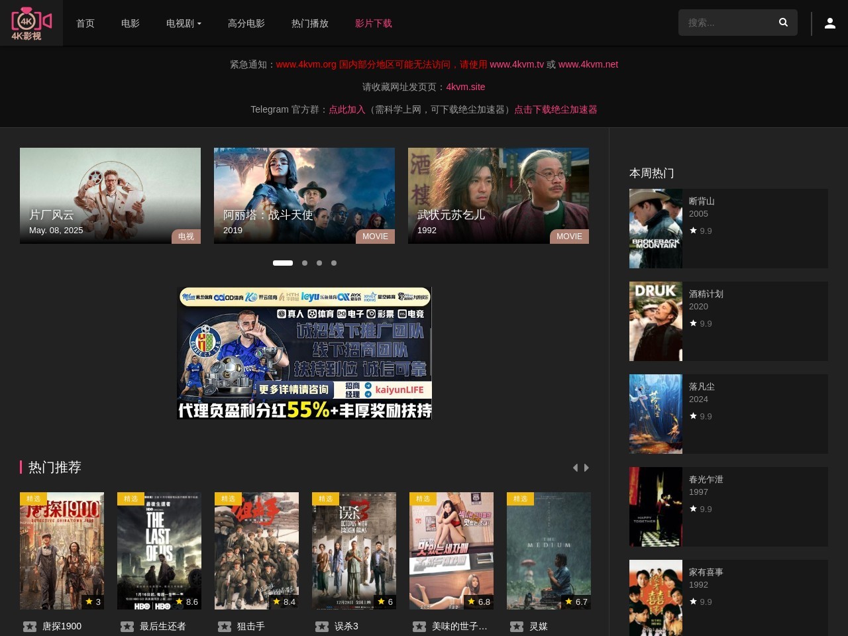Open the 武状元苏乞儿 featured slide

coord(498,195)
